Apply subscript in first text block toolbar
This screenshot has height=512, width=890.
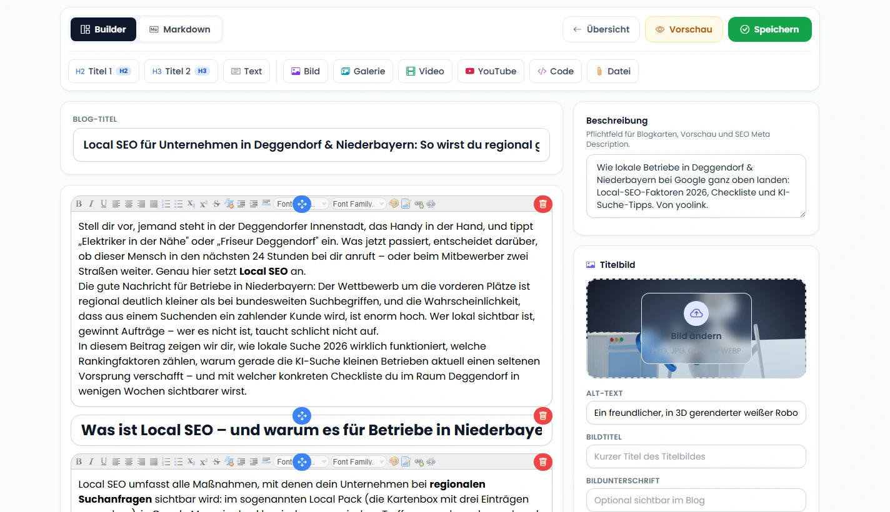click(x=191, y=204)
